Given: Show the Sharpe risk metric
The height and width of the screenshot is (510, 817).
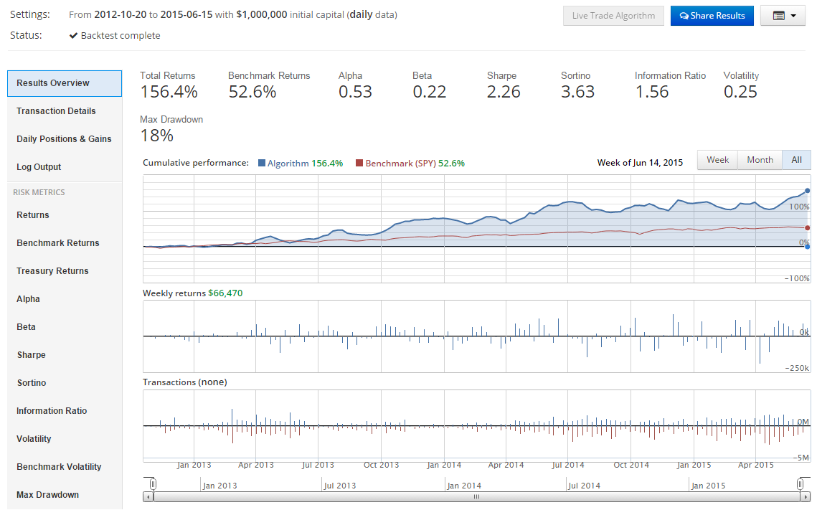Looking at the screenshot, I should click(x=32, y=355).
